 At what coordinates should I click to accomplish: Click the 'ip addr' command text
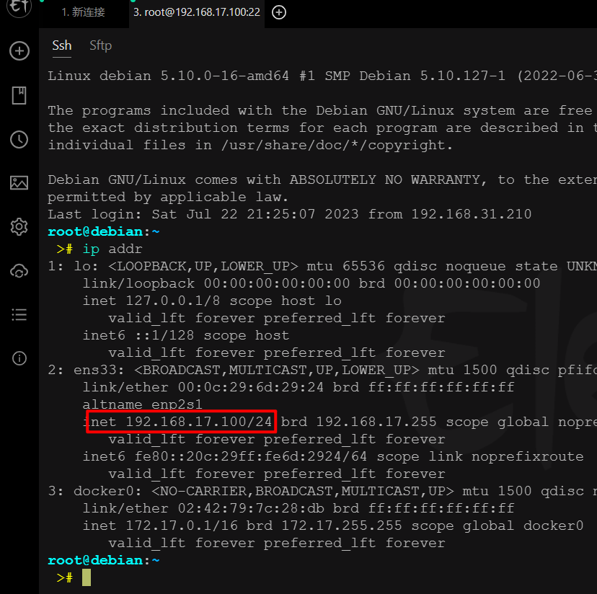click(108, 249)
